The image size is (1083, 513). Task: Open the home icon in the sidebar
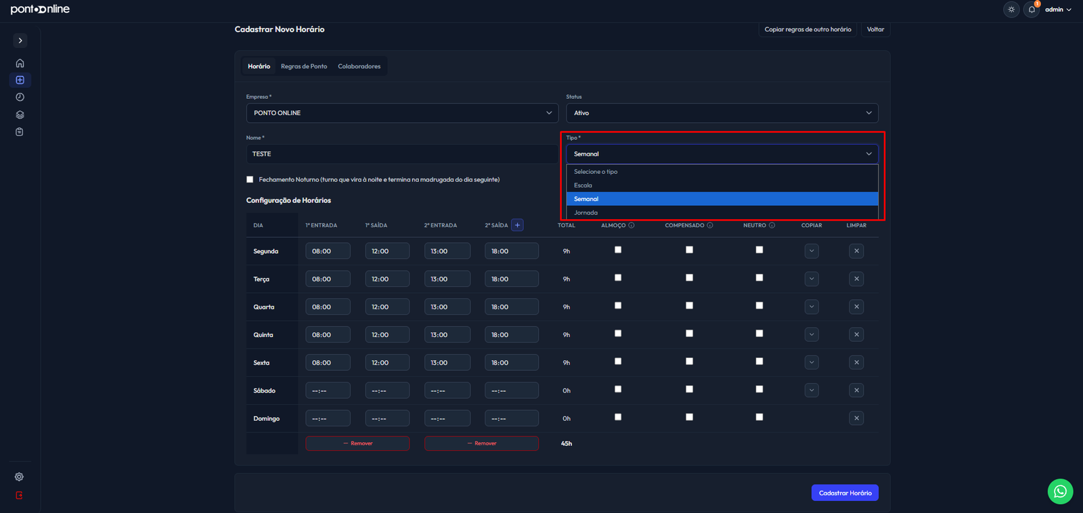click(x=20, y=63)
